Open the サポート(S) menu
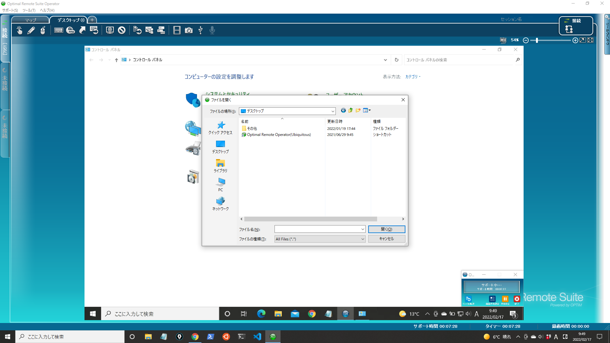This screenshot has width=610, height=343. pos(10,10)
